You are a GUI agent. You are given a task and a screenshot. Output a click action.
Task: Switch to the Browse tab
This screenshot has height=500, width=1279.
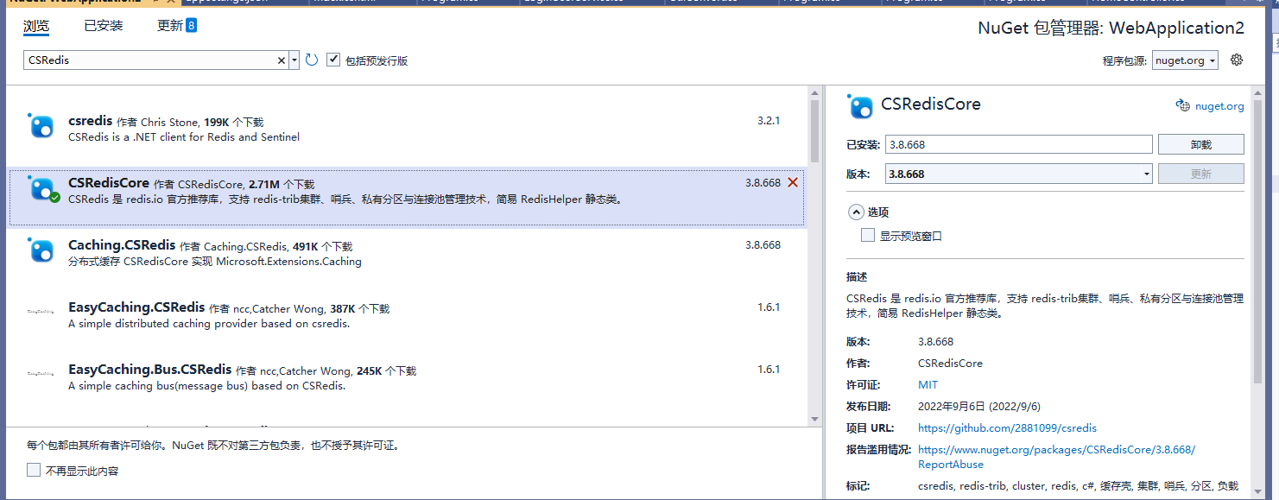(36, 26)
